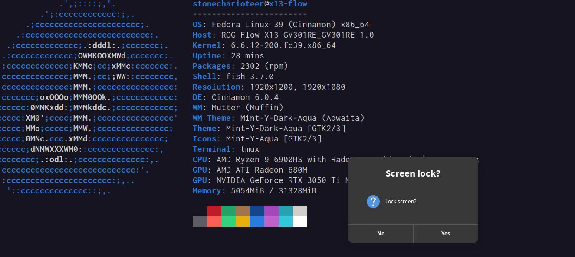The image size is (575, 257).
Task: Select 'Fedora Linux 39 (Cinnamon) x86_64' text
Action: coord(290,25)
